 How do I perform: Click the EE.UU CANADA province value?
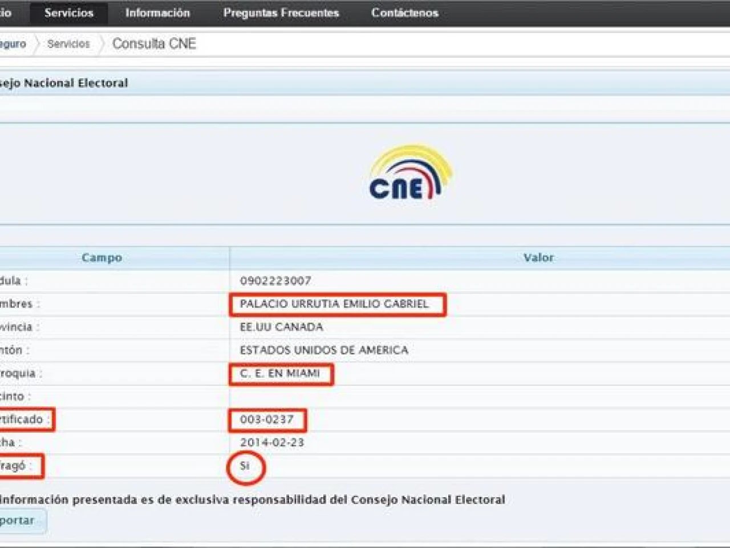coord(281,327)
